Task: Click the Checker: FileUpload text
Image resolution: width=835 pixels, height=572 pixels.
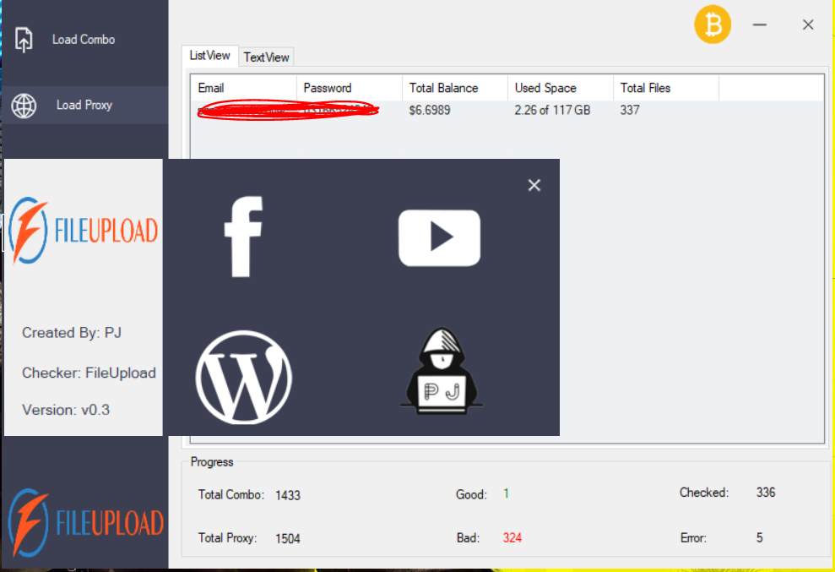Action: tap(89, 373)
